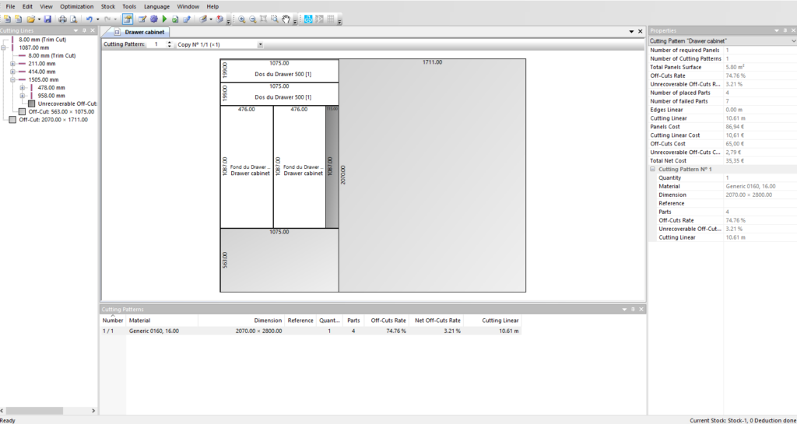Select Off-Cut: 2070.00 × 1711.00 tree item
The width and height of the screenshot is (797, 424).
pos(54,120)
